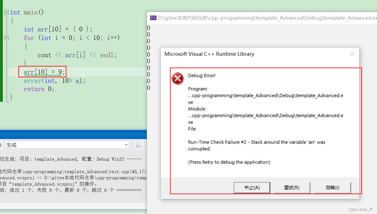
Task: Click the console window icon in its title bar
Action: [x=153, y=18]
